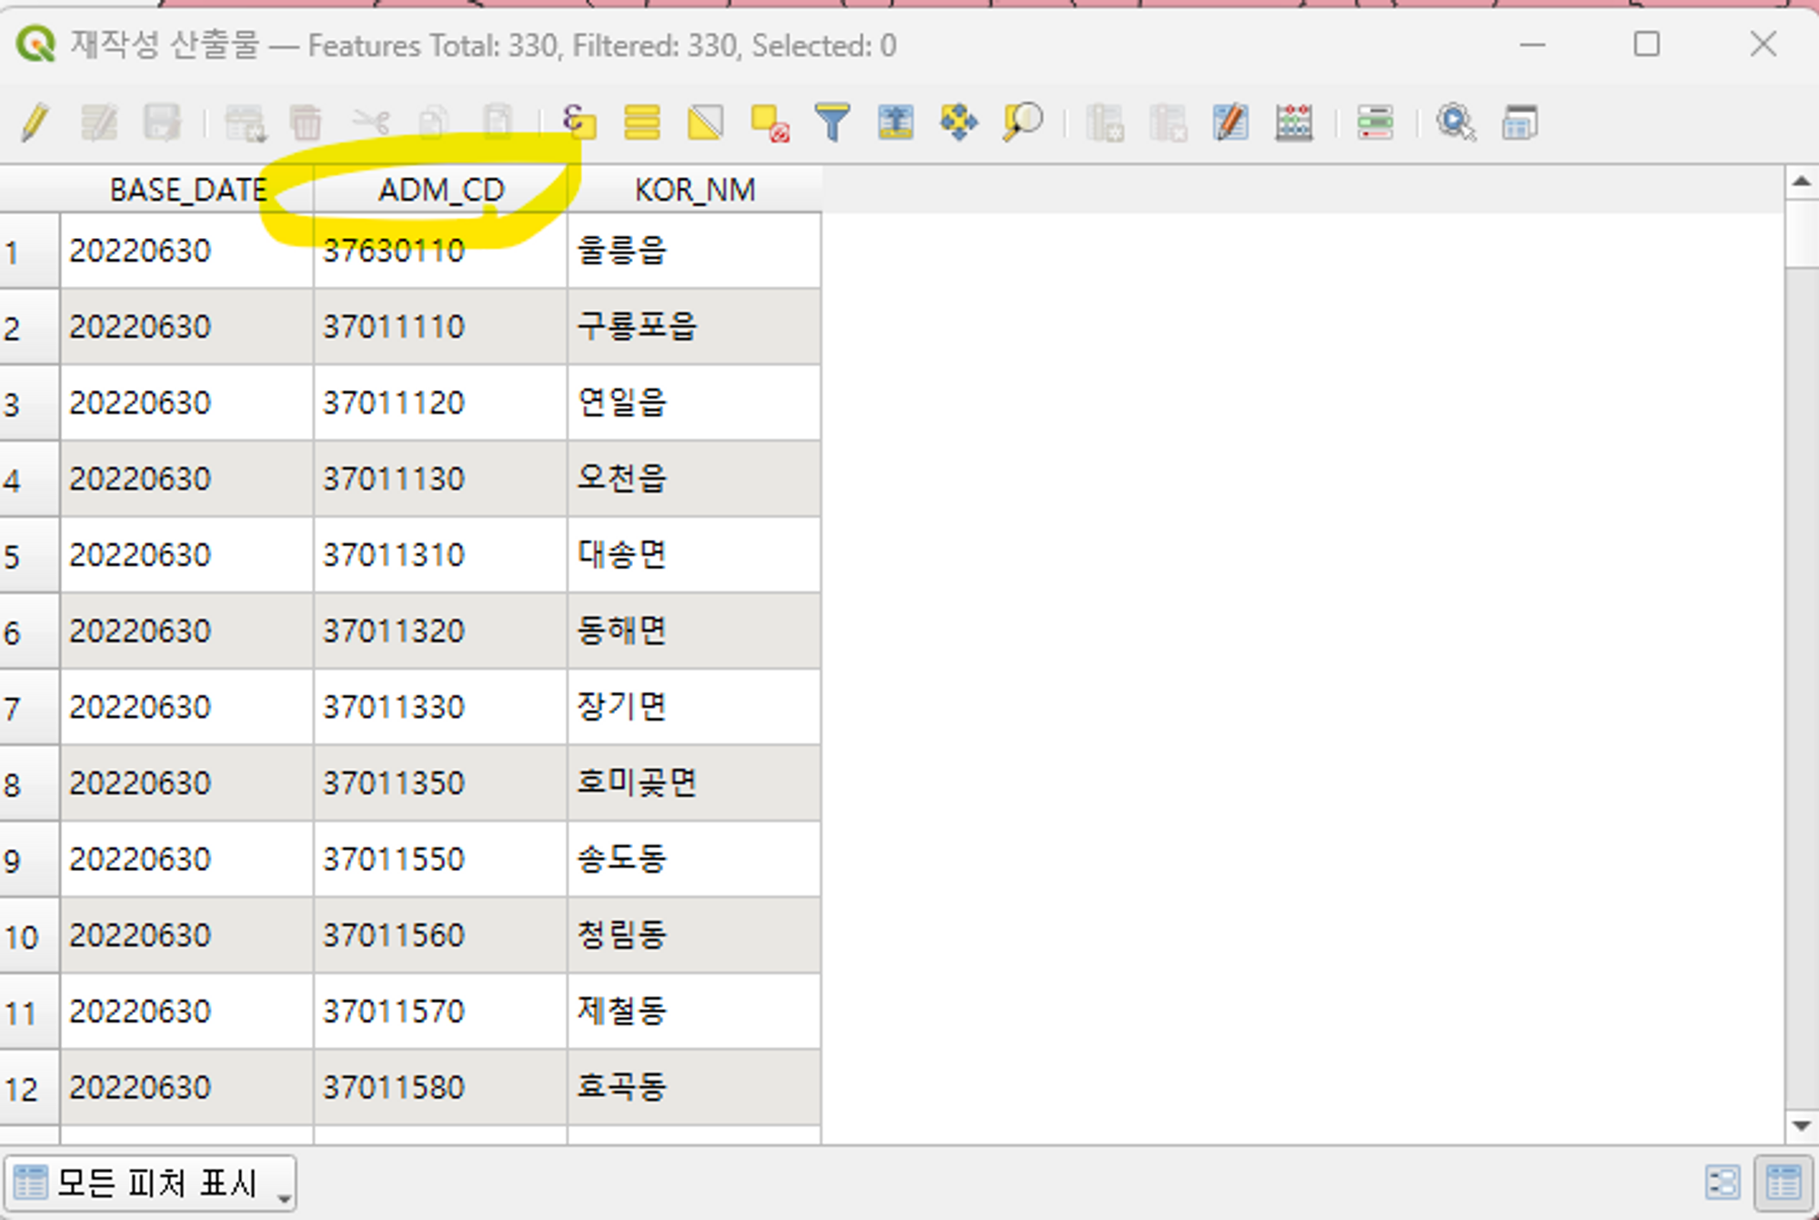Delete selected features with the trash icon
1819x1220 pixels.
click(307, 122)
